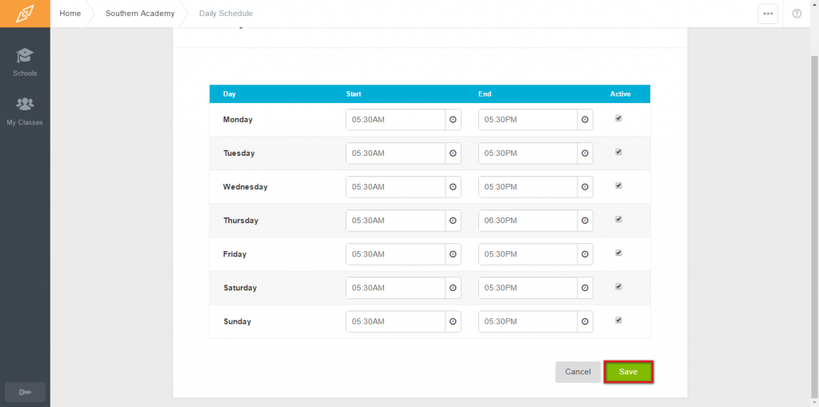Go to Home breadcrumb
The width and height of the screenshot is (819, 407).
pos(70,14)
